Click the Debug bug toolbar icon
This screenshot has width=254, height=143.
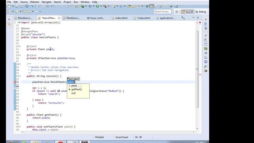coord(90,6)
